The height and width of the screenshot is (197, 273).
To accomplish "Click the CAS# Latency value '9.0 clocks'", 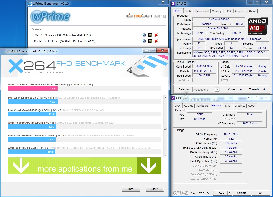I will (x=231, y=143).
